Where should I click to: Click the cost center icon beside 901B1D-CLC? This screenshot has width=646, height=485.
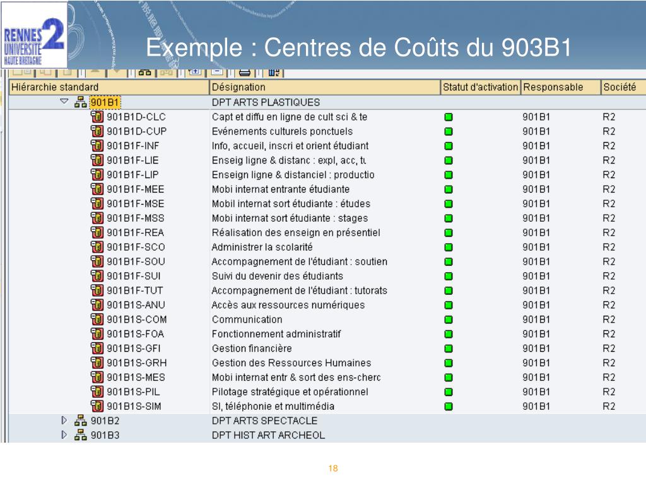pyautogui.click(x=97, y=117)
